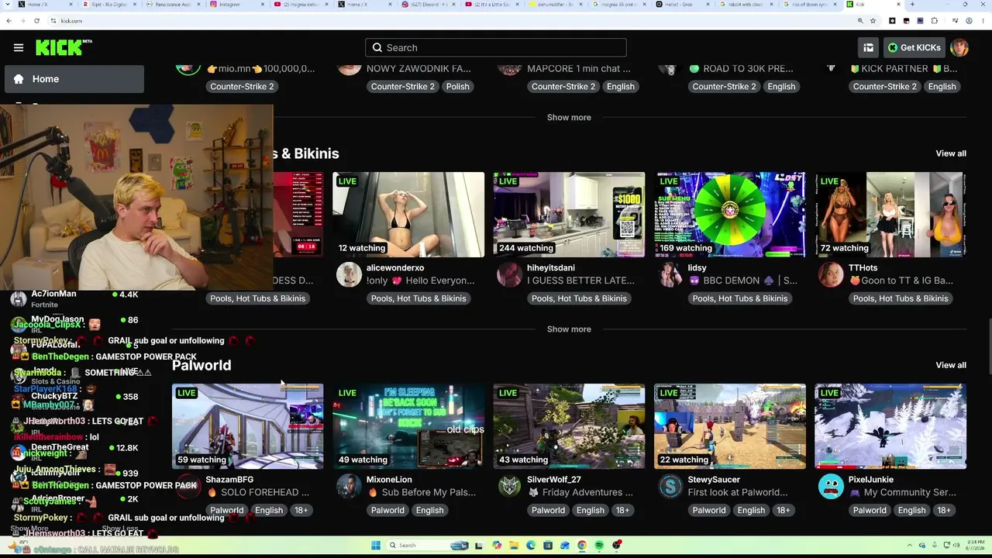This screenshot has width=992, height=558.
Task: Open lidsy stream thumbnail with green wheel
Action: pos(730,215)
